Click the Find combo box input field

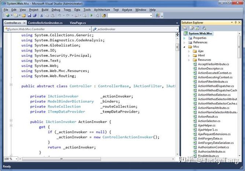[129, 15]
